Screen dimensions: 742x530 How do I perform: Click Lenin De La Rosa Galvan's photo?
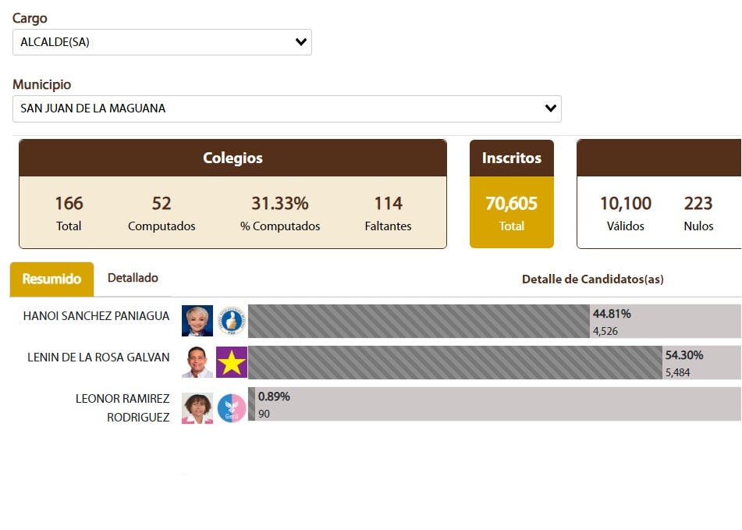197,361
